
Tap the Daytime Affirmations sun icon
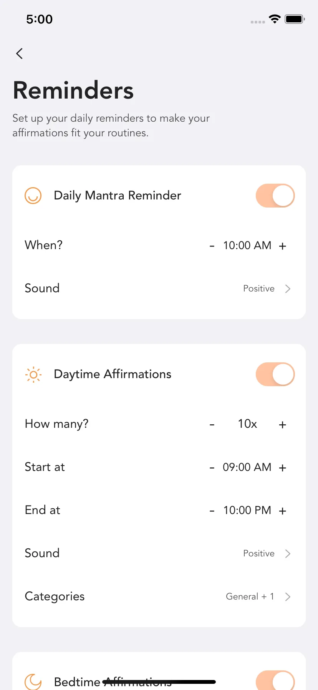tap(33, 374)
